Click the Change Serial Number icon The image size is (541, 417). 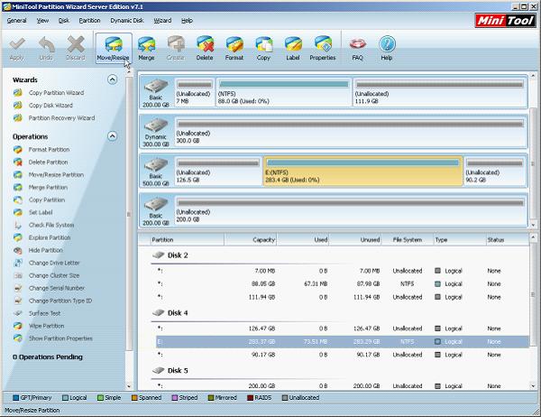pyautogui.click(x=18, y=288)
